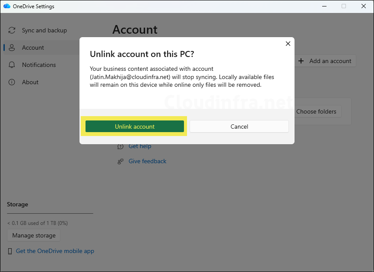The width and height of the screenshot is (374, 272).
Task: Click the Account person icon in sidebar
Action: click(x=12, y=47)
